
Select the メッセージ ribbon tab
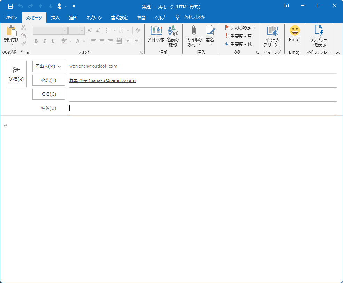click(x=34, y=18)
